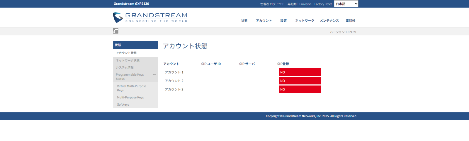Open the アカウント top menu
469x141 pixels.
coord(264,21)
